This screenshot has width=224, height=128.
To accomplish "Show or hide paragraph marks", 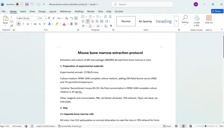I will pos(111,26).
